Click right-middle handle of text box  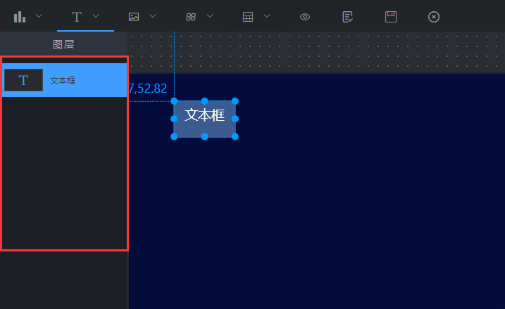click(235, 119)
